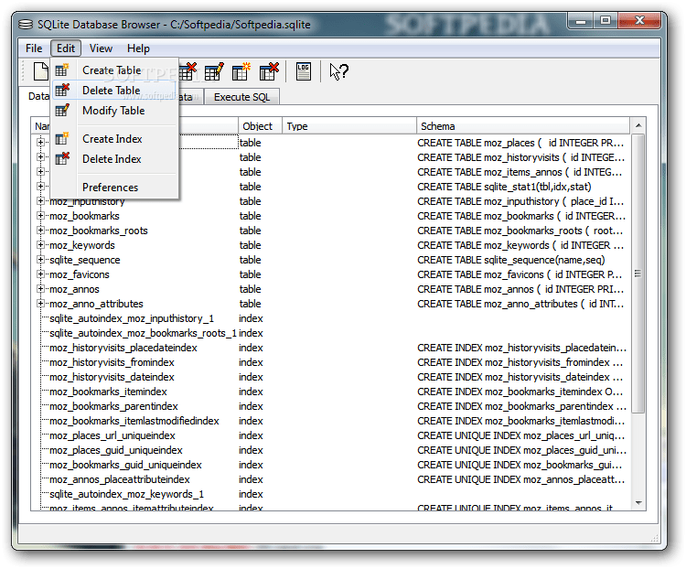Image resolution: width=686 pixels, height=569 pixels.
Task: Sort by the Object column header
Action: [260, 126]
